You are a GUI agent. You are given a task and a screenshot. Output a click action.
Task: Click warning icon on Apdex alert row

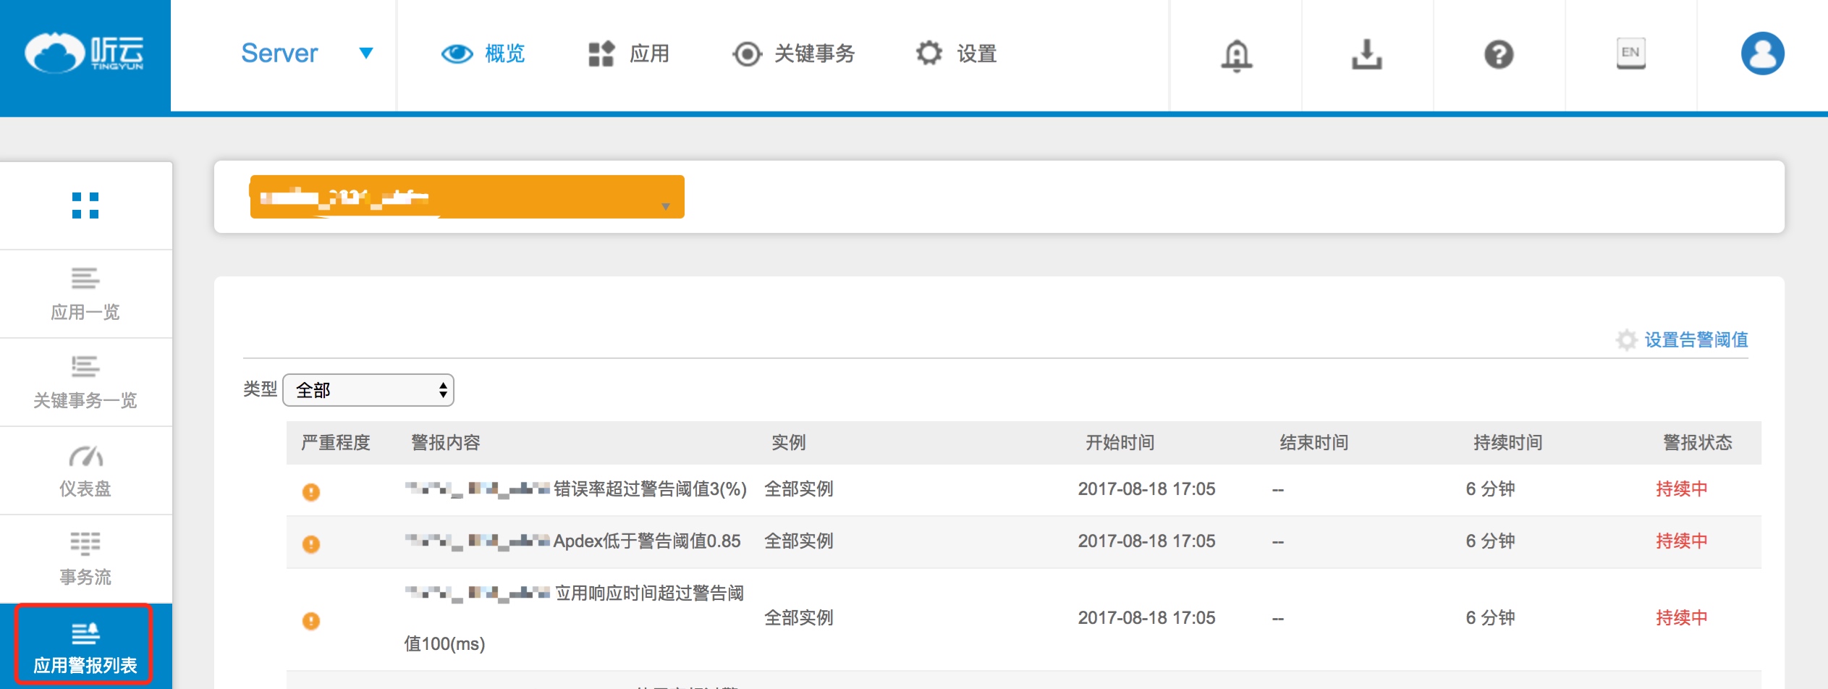click(311, 544)
